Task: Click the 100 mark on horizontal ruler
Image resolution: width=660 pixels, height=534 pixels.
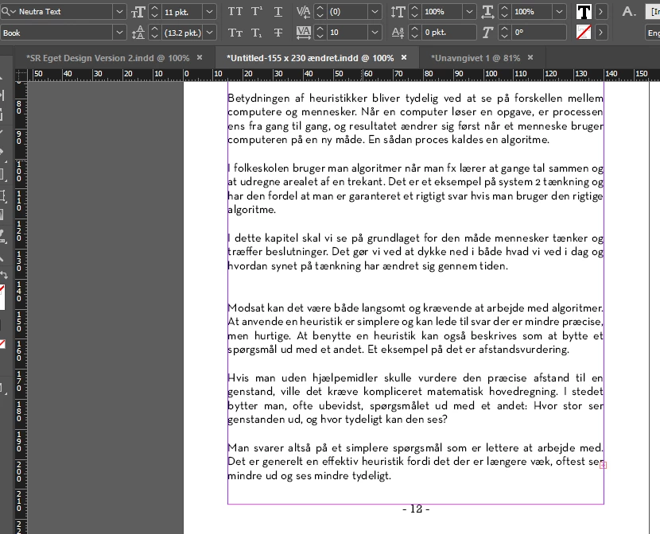Action: (491, 74)
